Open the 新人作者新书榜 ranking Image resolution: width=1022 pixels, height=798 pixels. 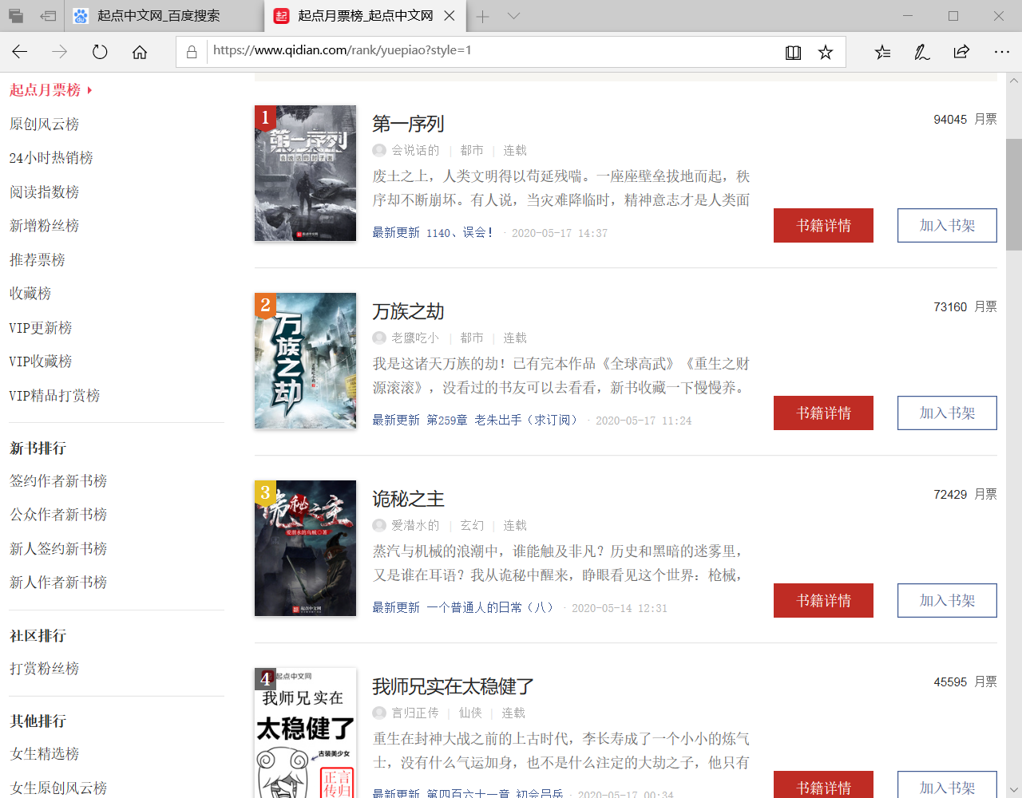point(58,583)
